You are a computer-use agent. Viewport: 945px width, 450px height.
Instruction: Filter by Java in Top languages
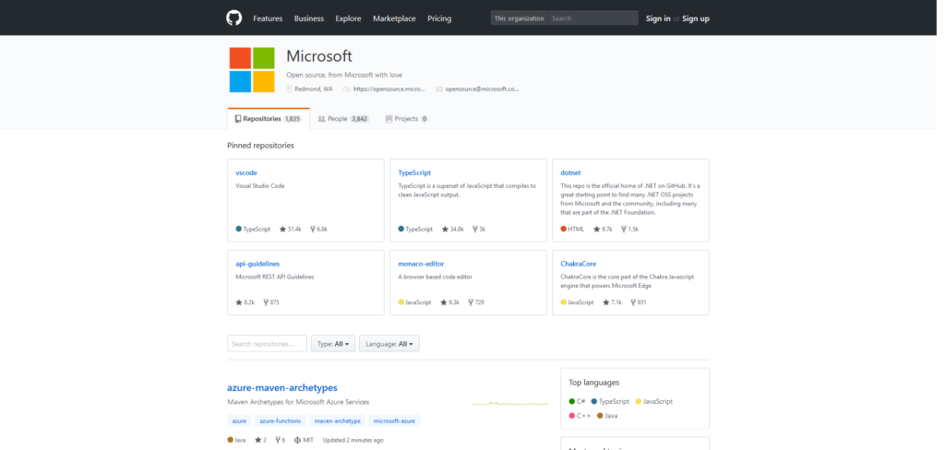607,416
